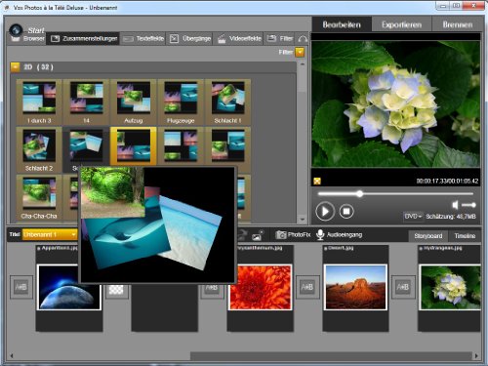Switch to Storyboard view
This screenshot has width=488, height=366.
[x=428, y=236]
